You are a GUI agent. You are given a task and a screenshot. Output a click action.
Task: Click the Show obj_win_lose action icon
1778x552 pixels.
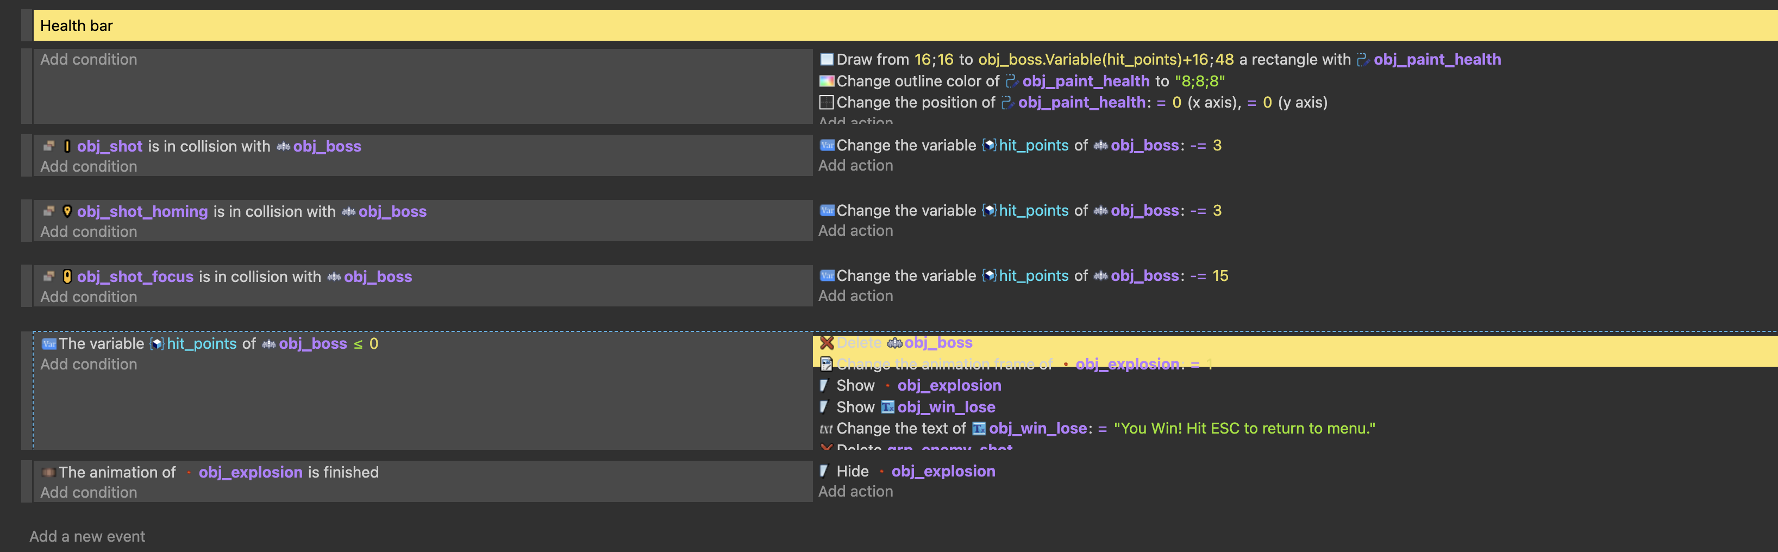[824, 407]
